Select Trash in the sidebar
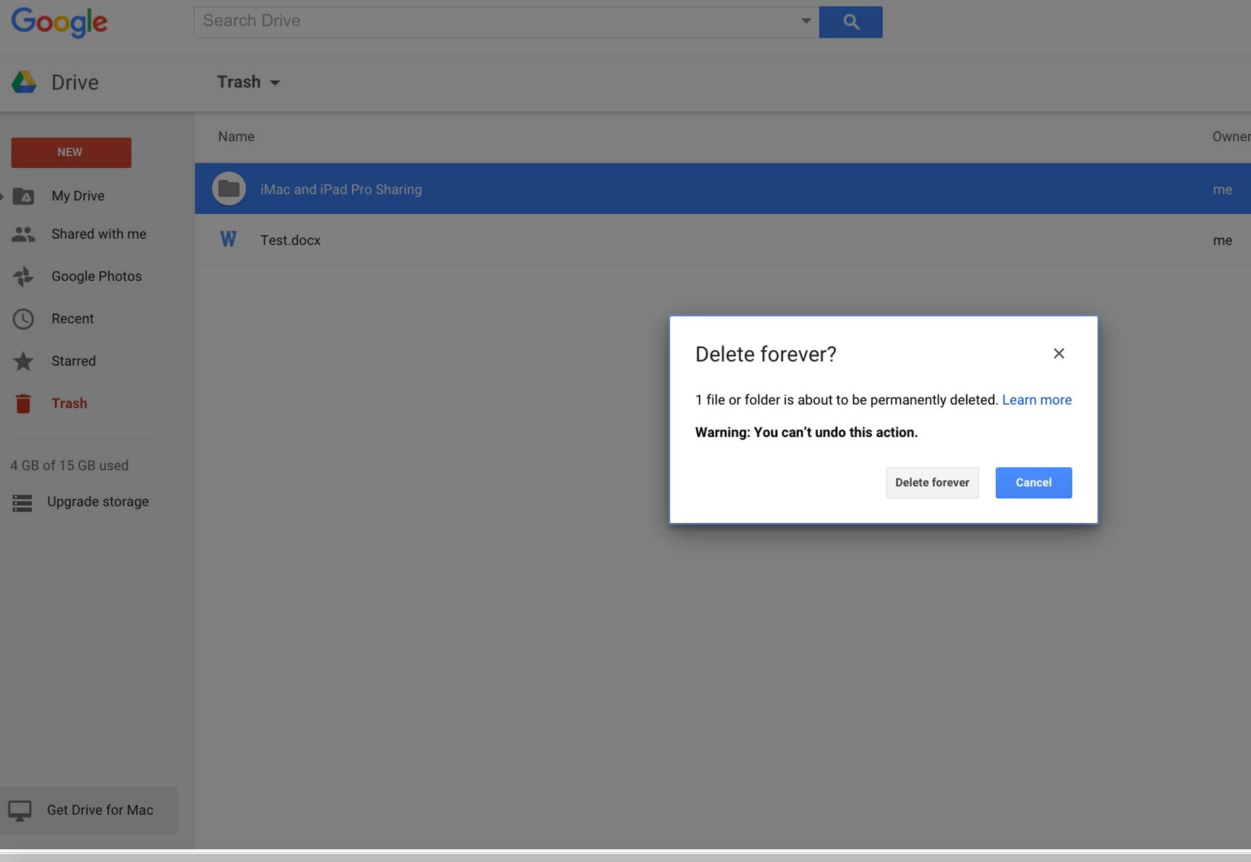The height and width of the screenshot is (862, 1251). point(69,403)
